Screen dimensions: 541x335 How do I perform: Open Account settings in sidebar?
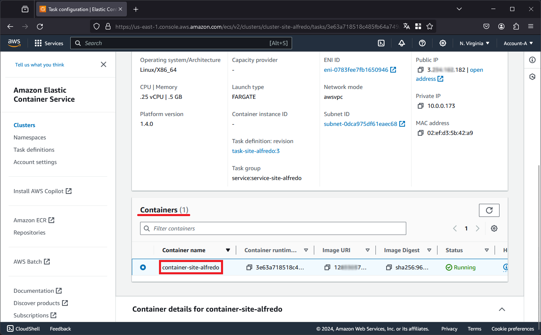pyautogui.click(x=35, y=162)
